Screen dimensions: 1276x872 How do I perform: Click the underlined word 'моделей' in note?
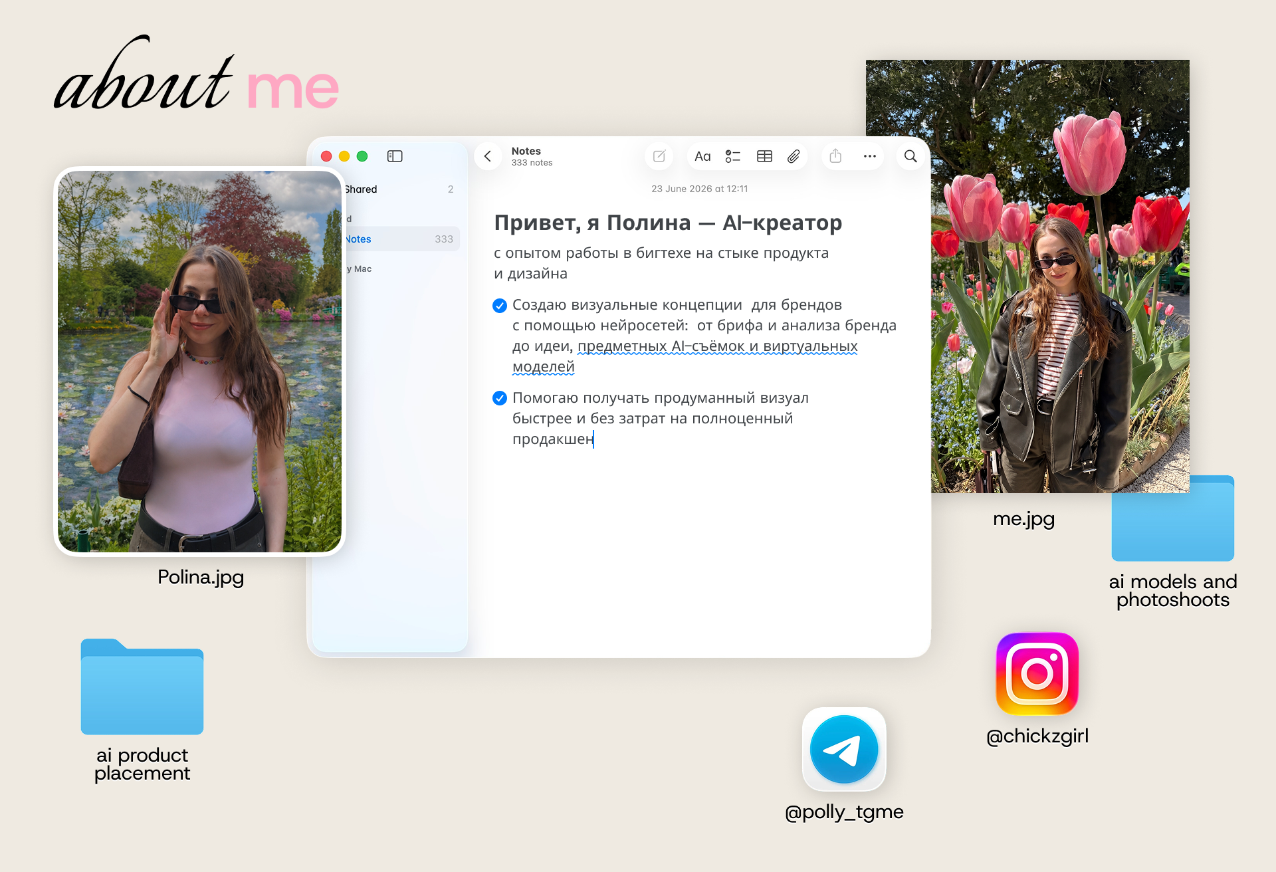(x=544, y=367)
